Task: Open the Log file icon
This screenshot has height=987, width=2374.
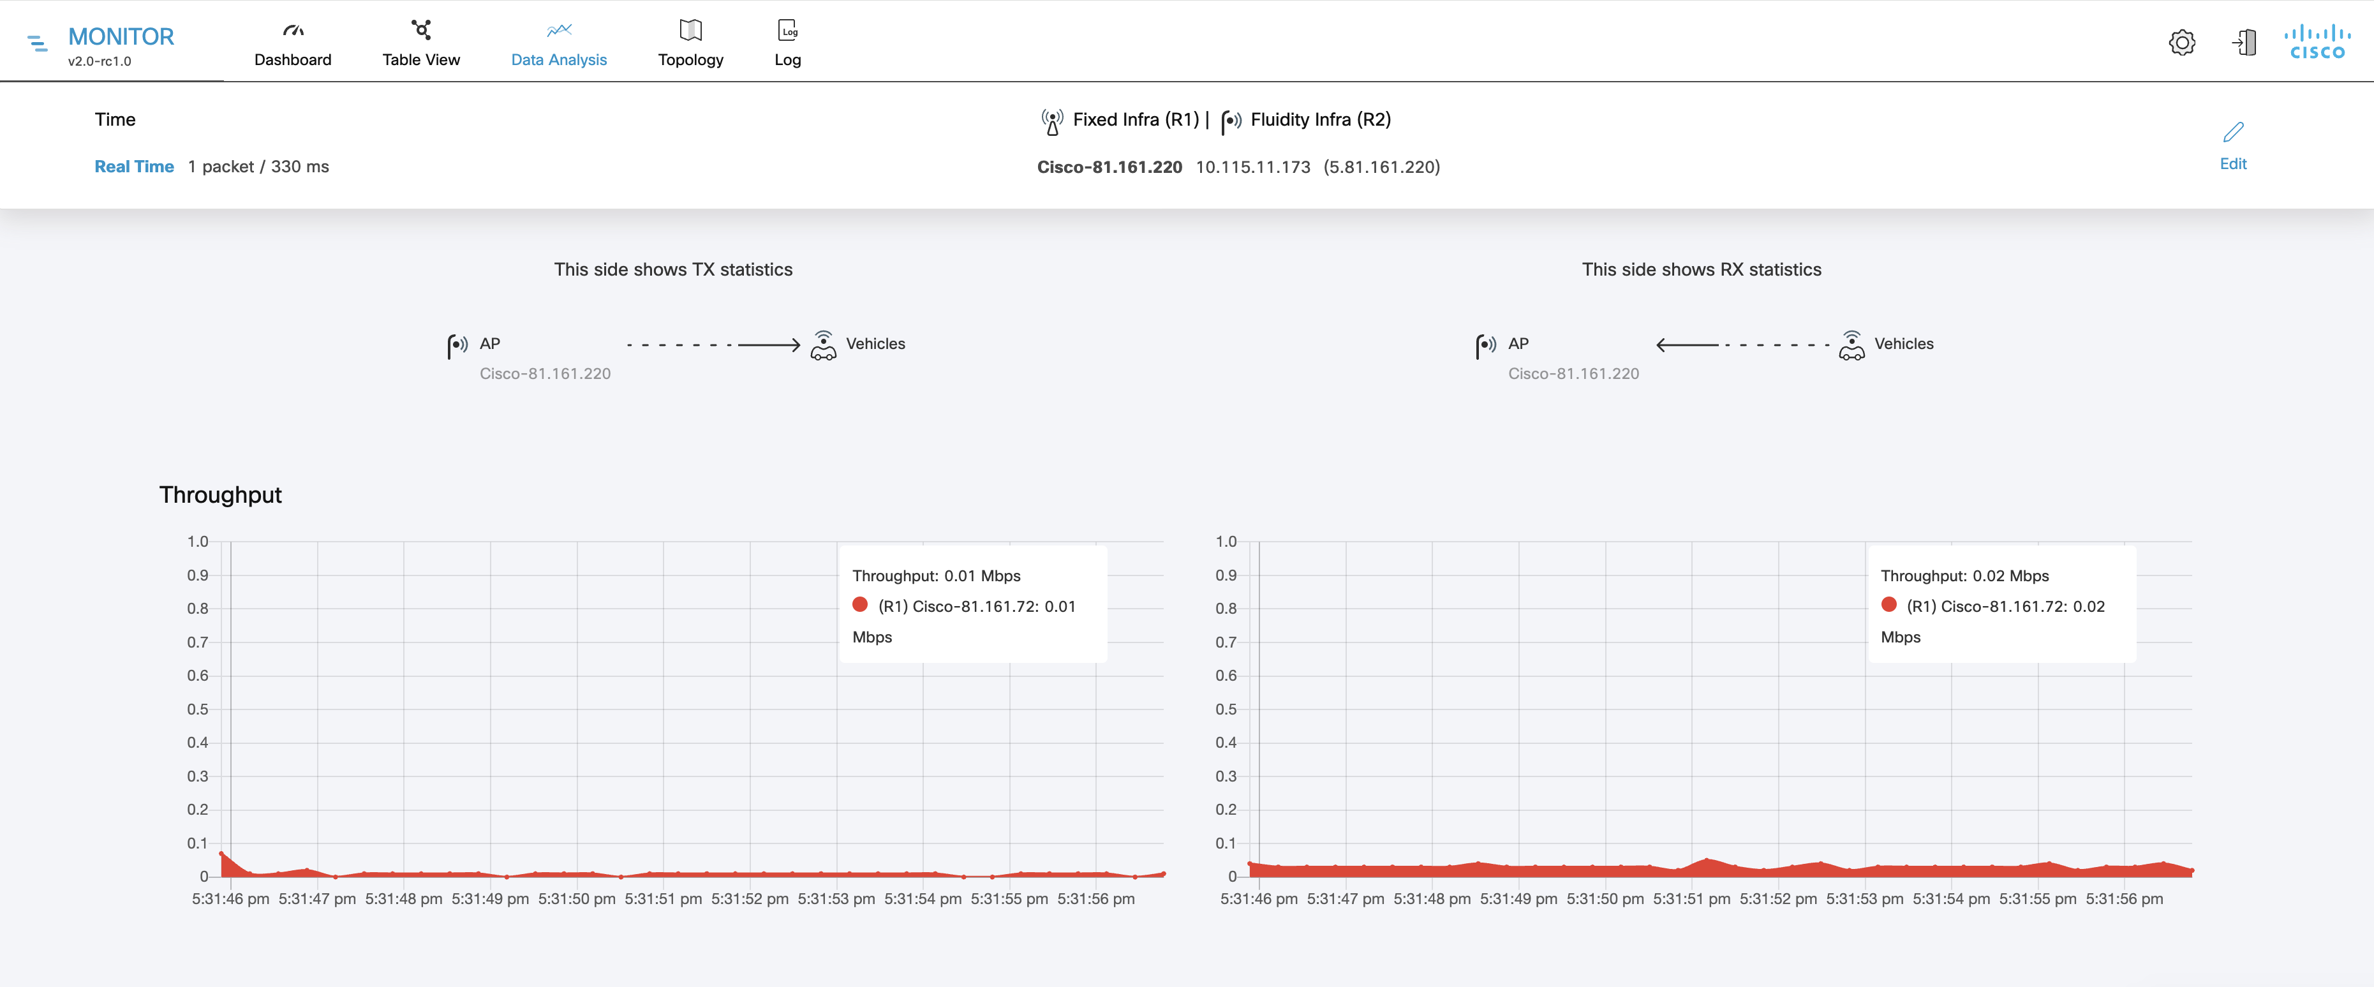Action: [788, 31]
